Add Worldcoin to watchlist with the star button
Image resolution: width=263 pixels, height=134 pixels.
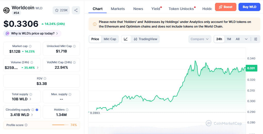click(x=61, y=10)
